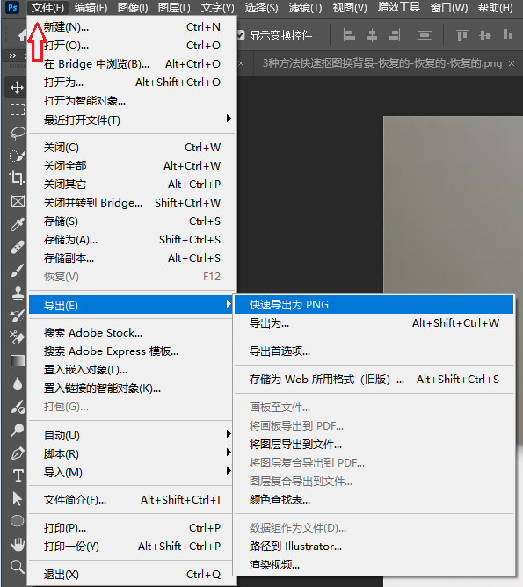This screenshot has height=587, width=523.
Task: Select the Brush tool
Action: point(18,270)
